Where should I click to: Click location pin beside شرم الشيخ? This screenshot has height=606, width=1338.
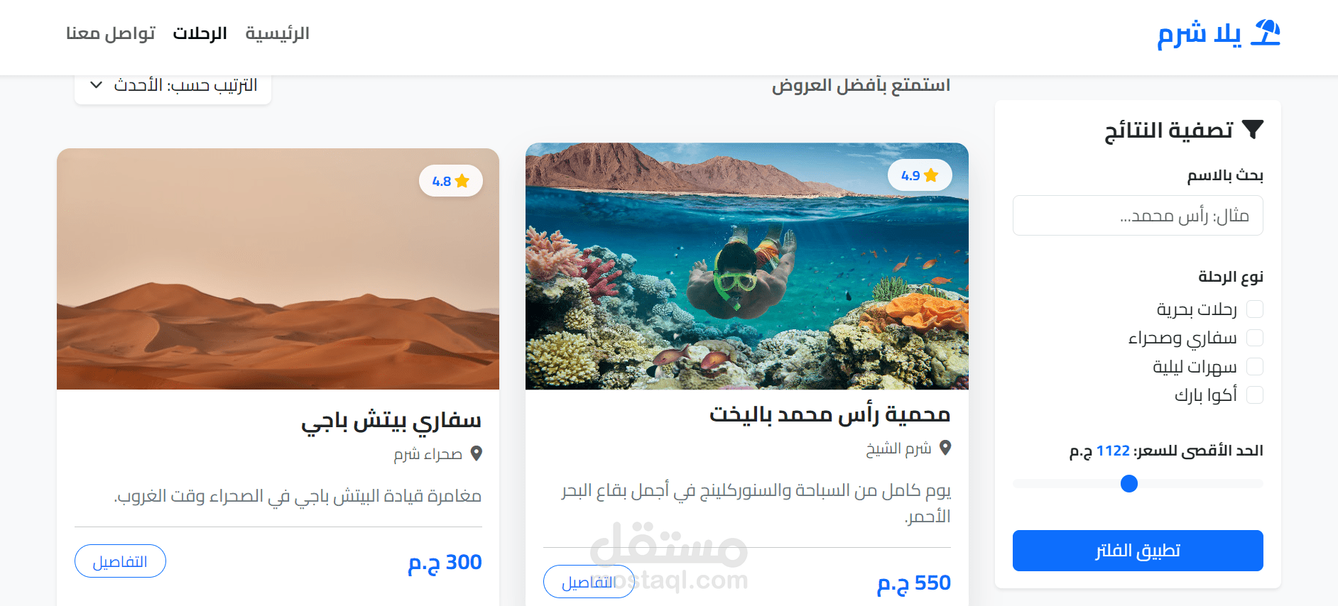945,448
